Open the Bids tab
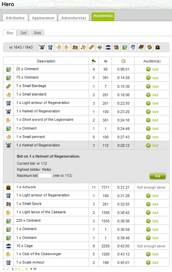 point(37,33)
